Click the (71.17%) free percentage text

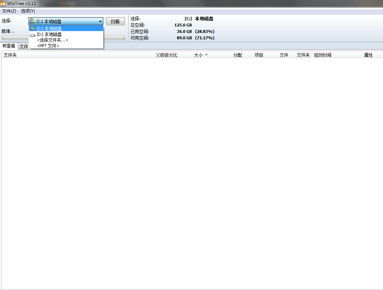[x=205, y=38]
